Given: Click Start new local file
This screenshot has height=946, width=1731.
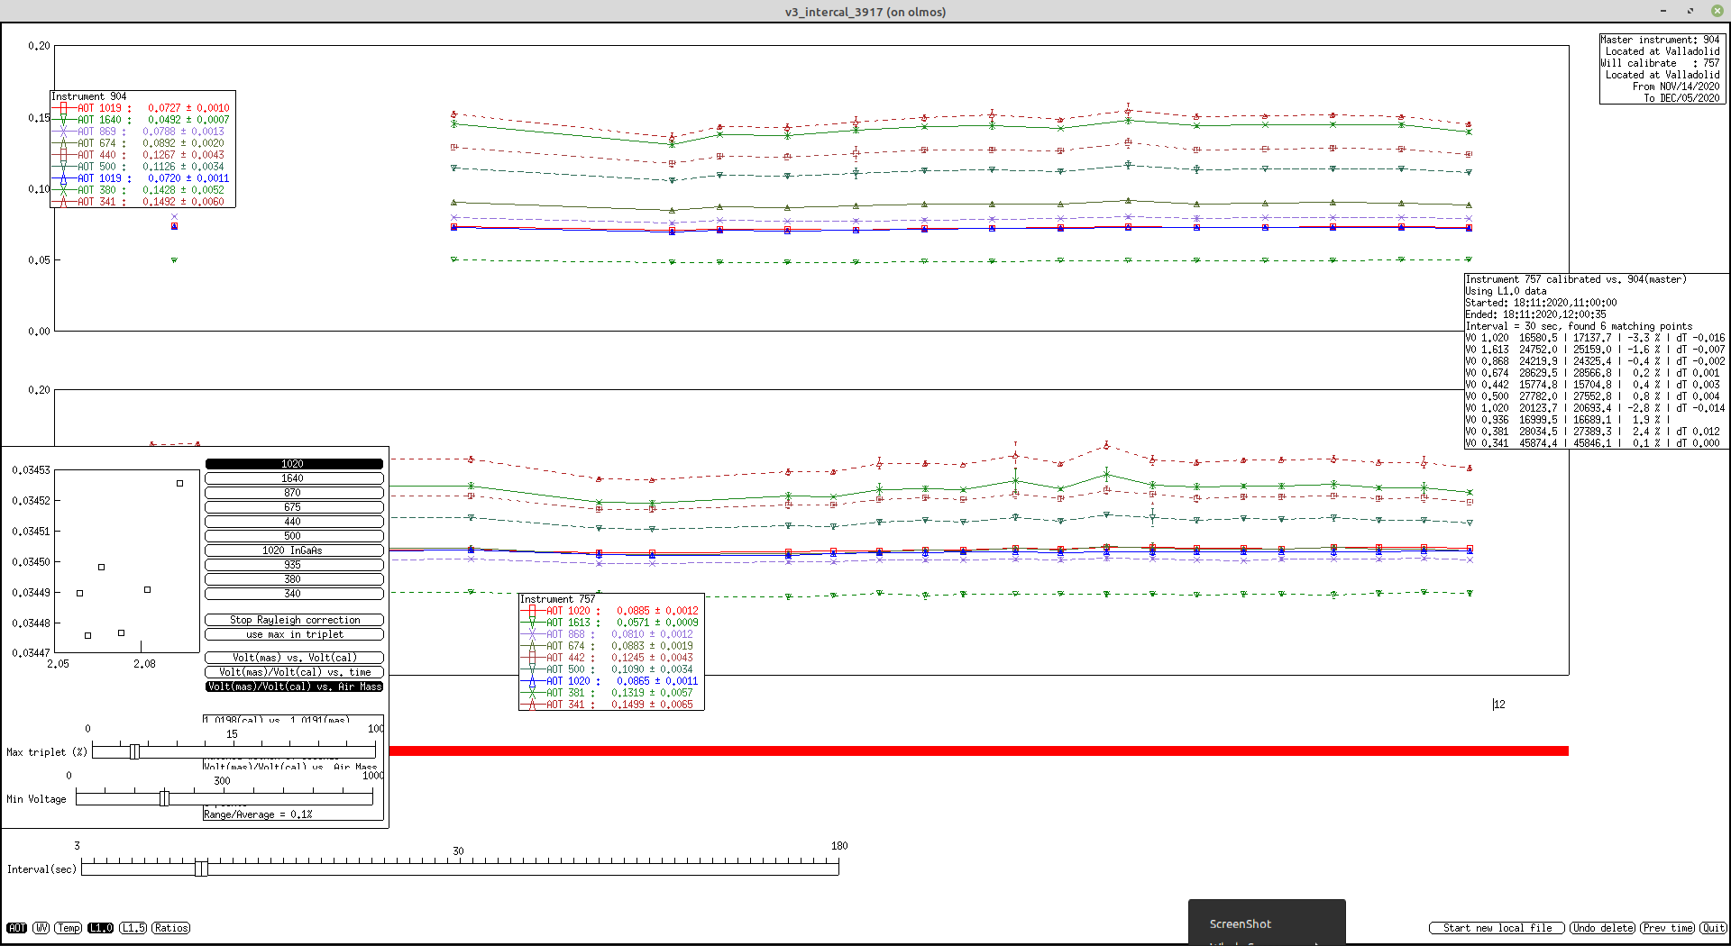Looking at the screenshot, I should (x=1497, y=928).
